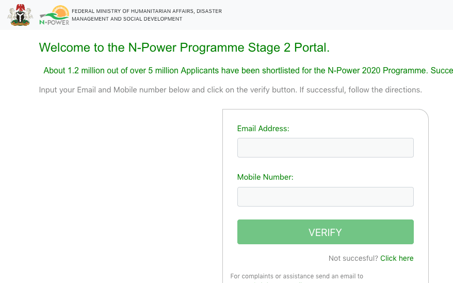Open the 'Click here' link
The height and width of the screenshot is (283, 453).
click(397, 258)
